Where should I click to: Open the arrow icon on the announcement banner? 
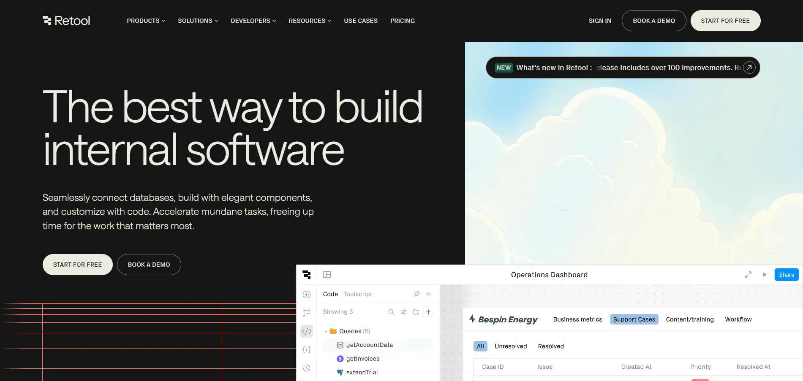pyautogui.click(x=749, y=68)
